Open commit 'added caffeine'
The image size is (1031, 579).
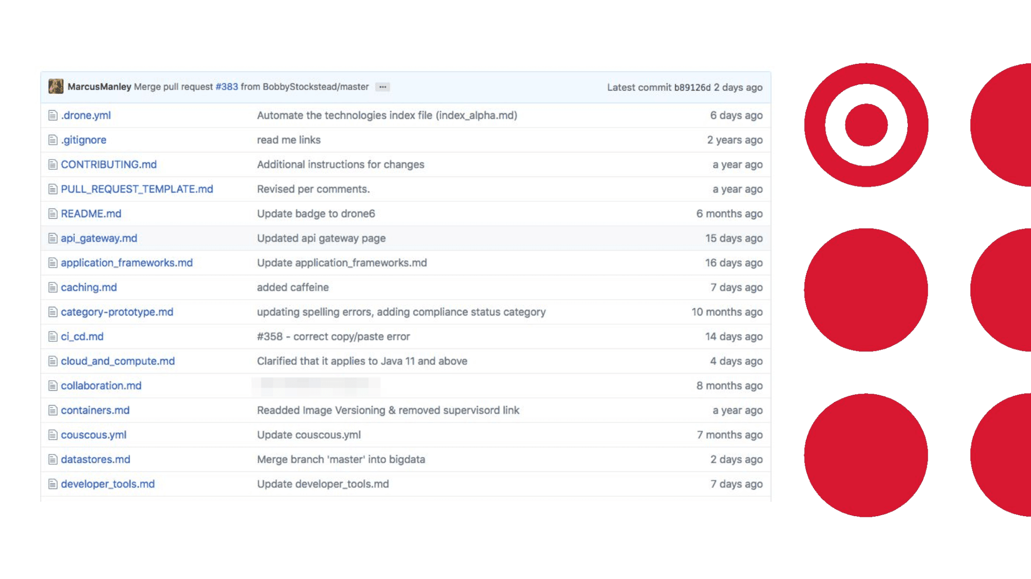pos(293,288)
